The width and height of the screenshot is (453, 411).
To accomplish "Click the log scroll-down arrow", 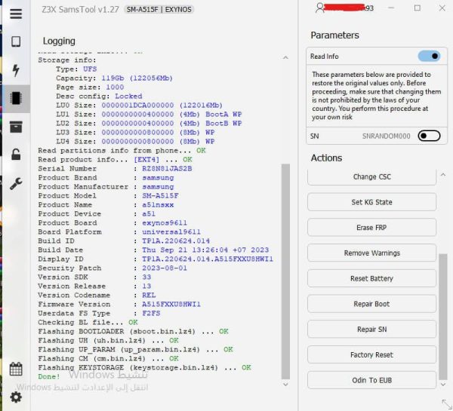I will pyautogui.click(x=285, y=384).
